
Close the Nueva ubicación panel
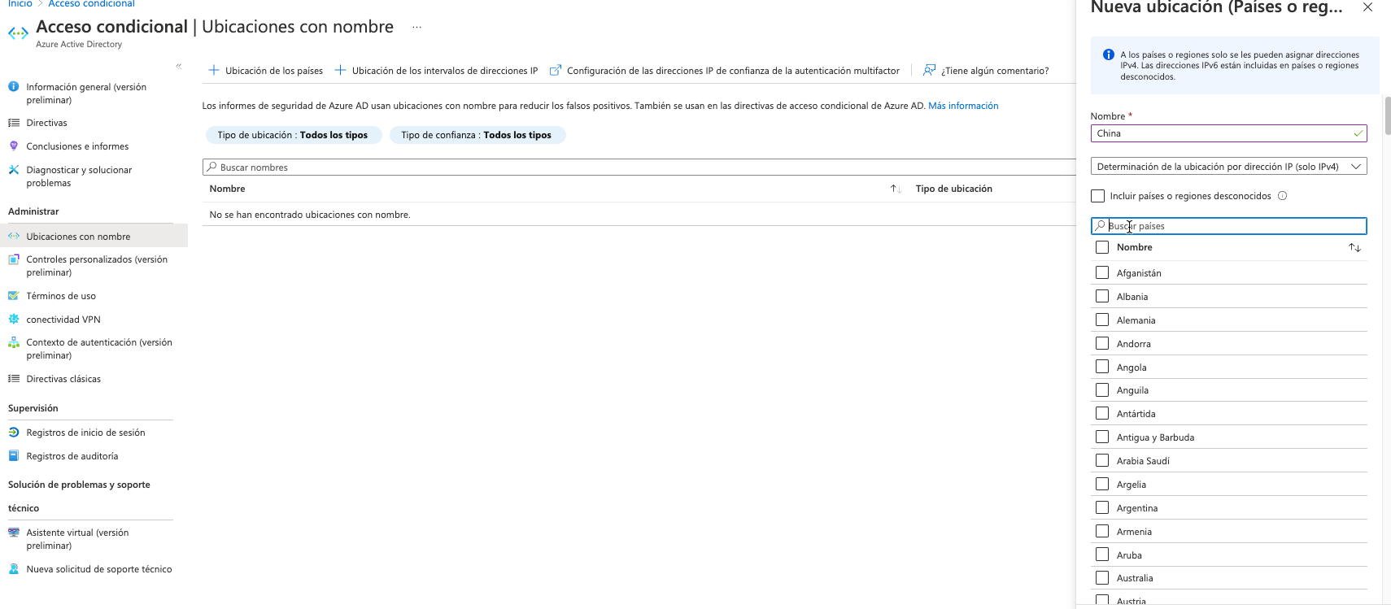point(1367,7)
